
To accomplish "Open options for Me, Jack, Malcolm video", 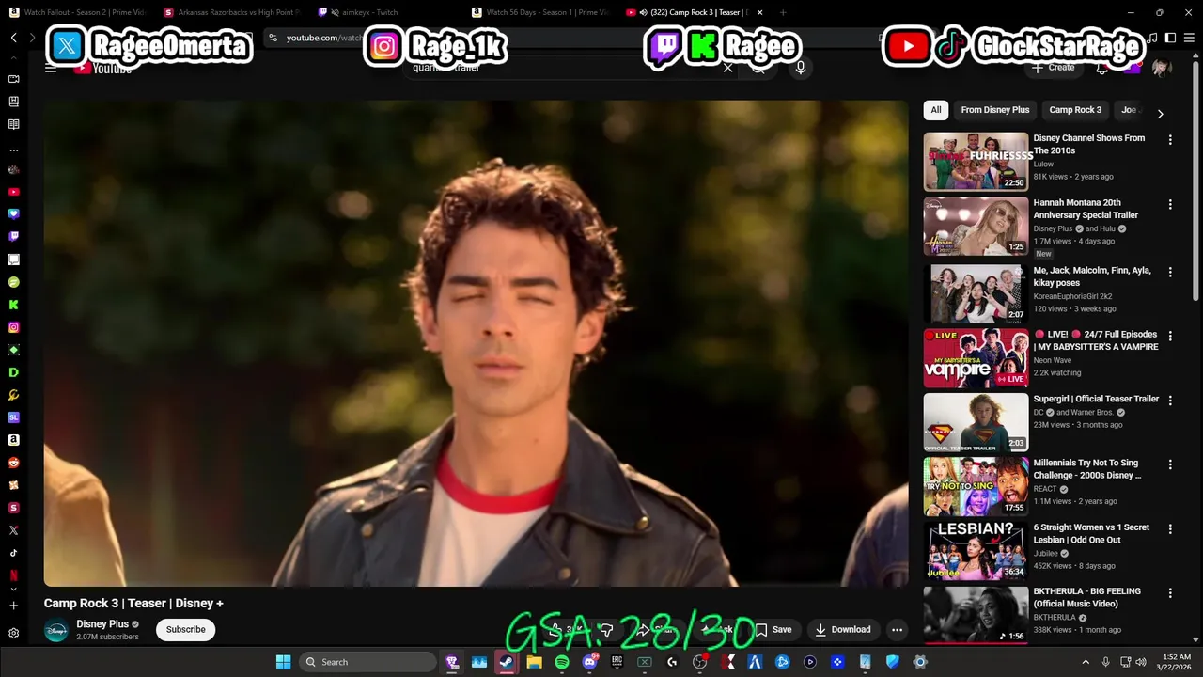I will point(1170,272).
